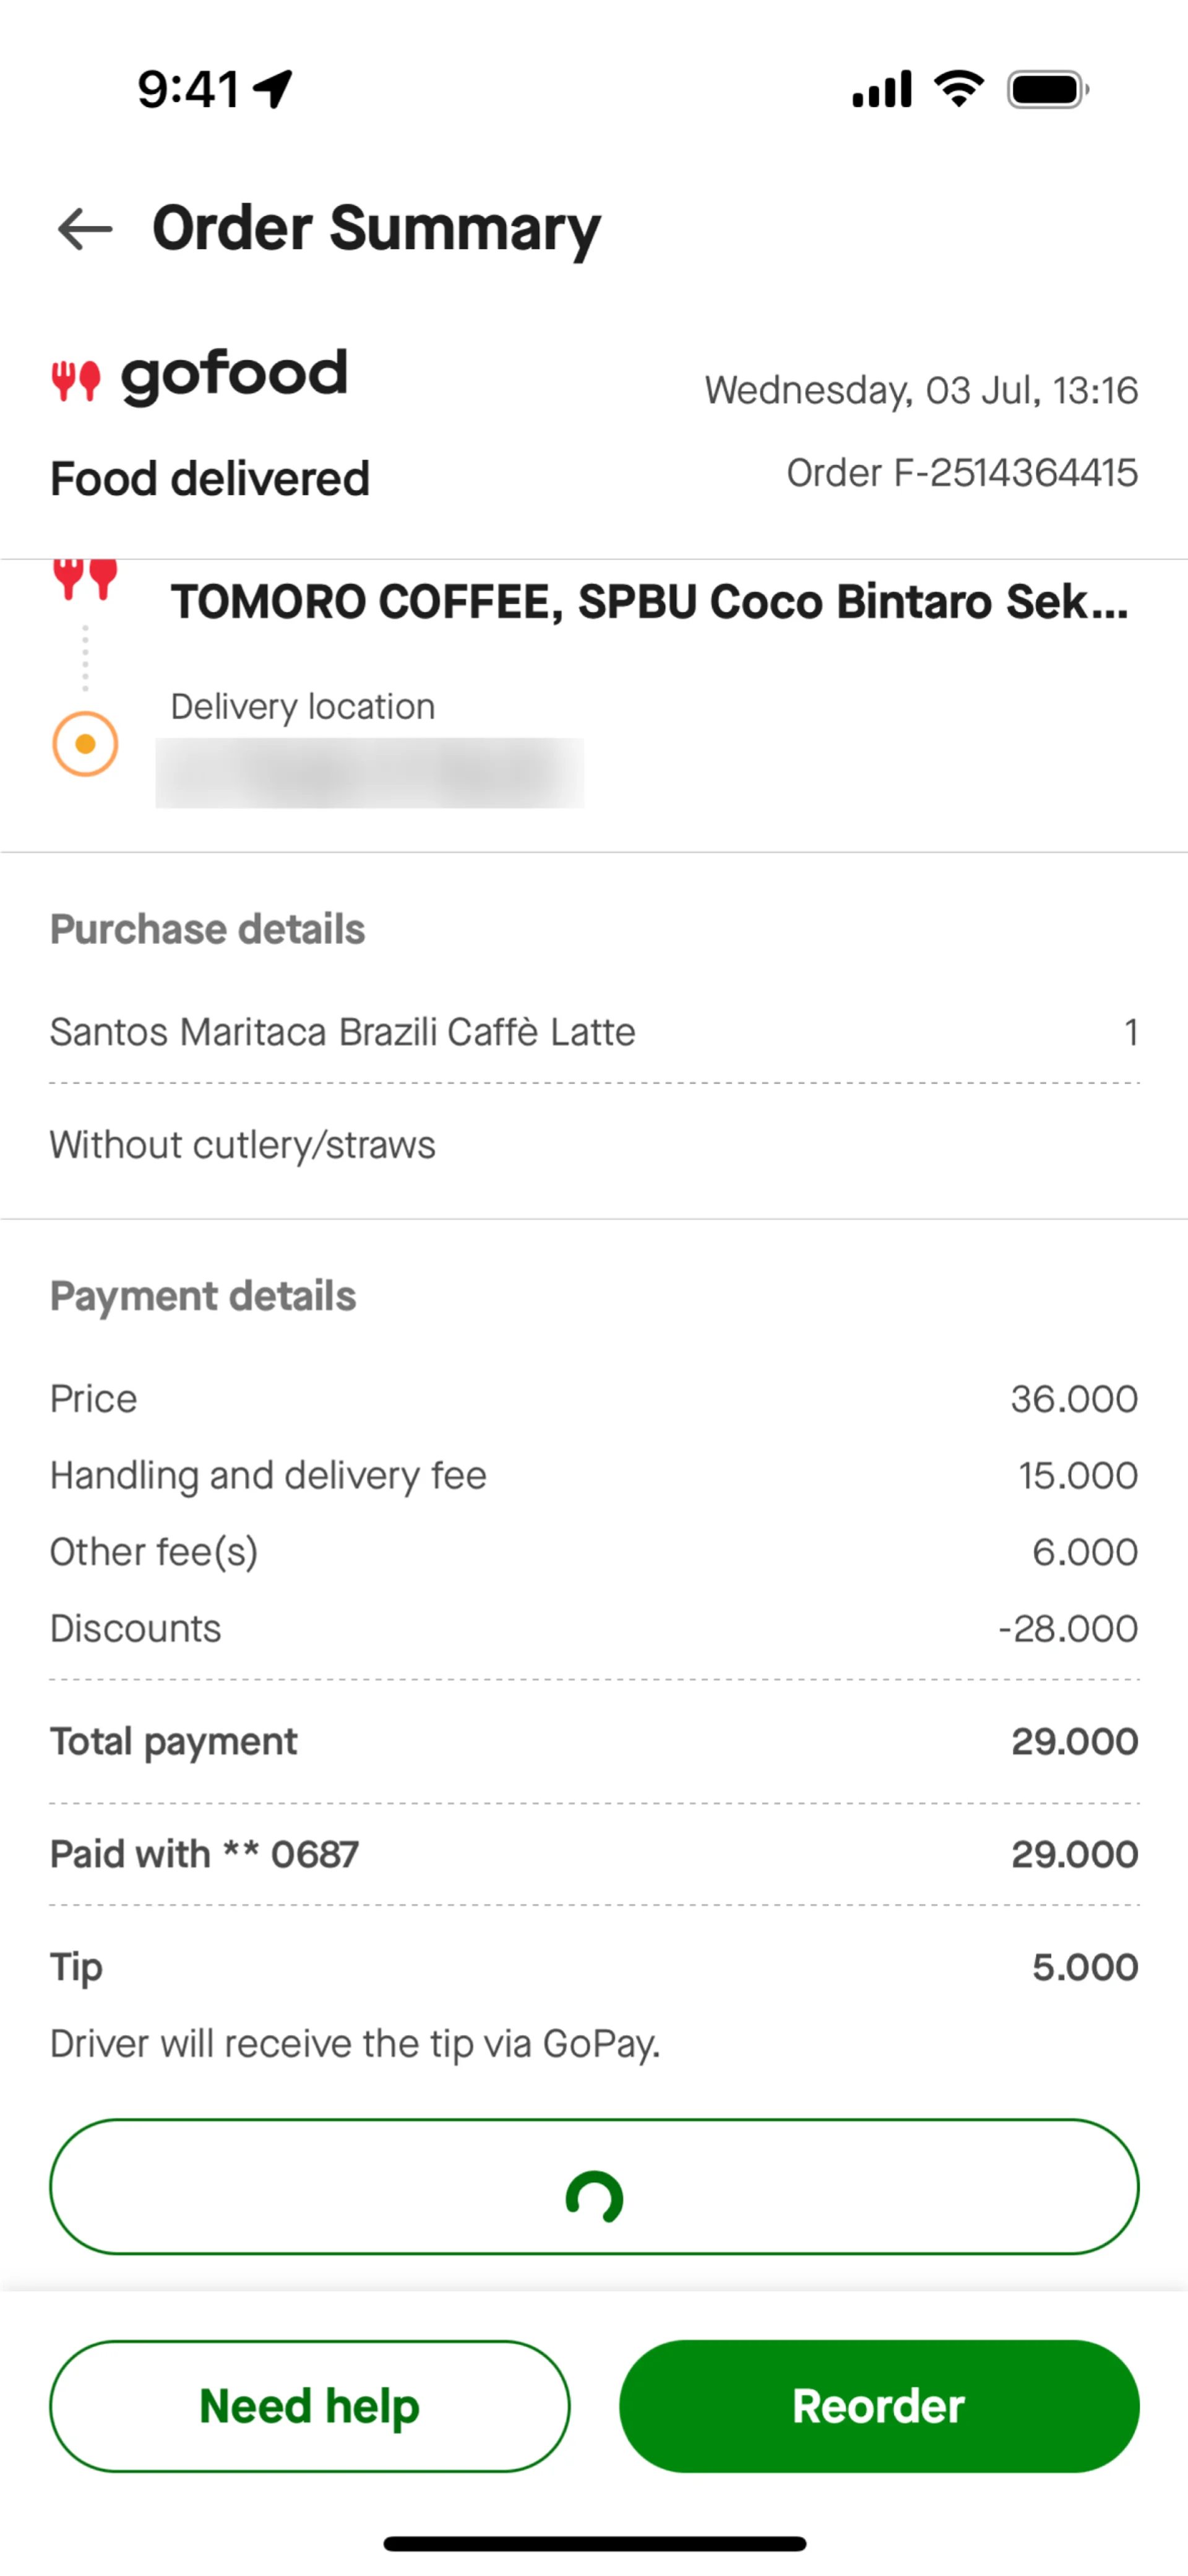Tap the Wi-Fi status icon
The height and width of the screenshot is (2576, 1188).
pyautogui.click(x=959, y=89)
